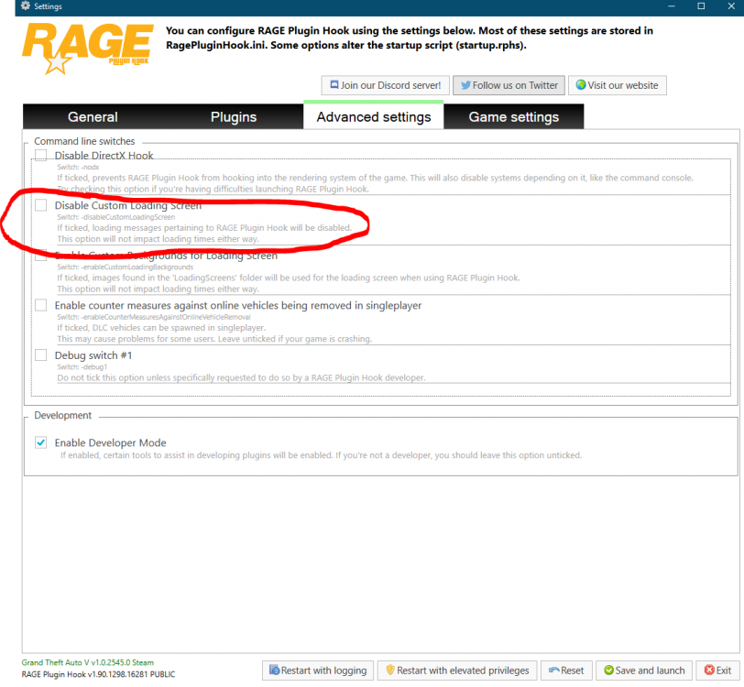Viewport: 744px width, 687px height.
Task: Click the Settings gear icon in title bar
Action: (x=26, y=6)
